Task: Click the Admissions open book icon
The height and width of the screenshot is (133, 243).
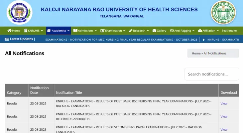Action: point(75,31)
